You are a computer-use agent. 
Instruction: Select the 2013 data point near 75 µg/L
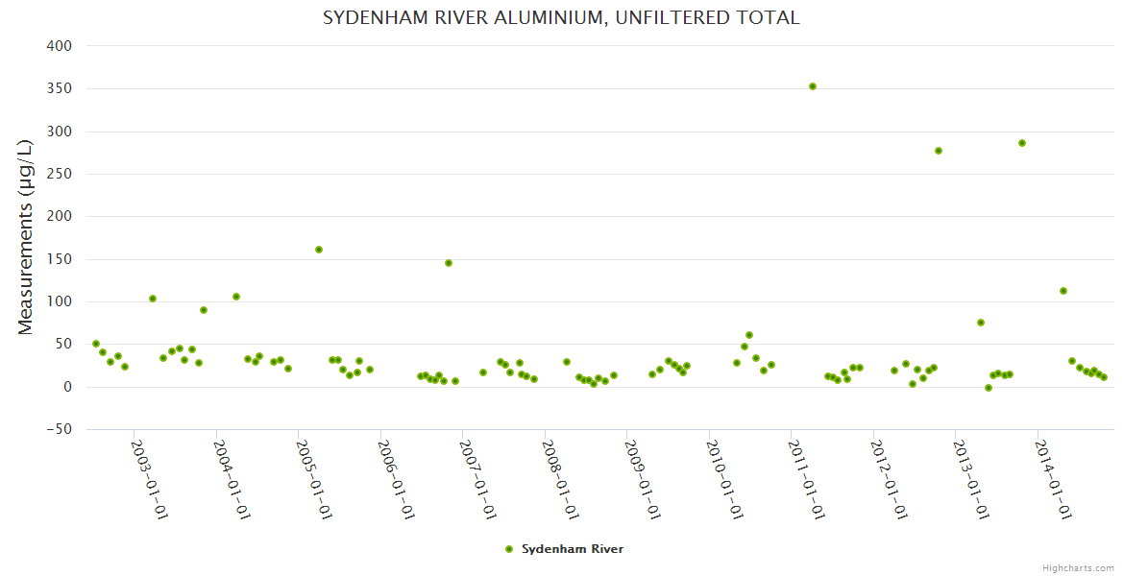[981, 323]
